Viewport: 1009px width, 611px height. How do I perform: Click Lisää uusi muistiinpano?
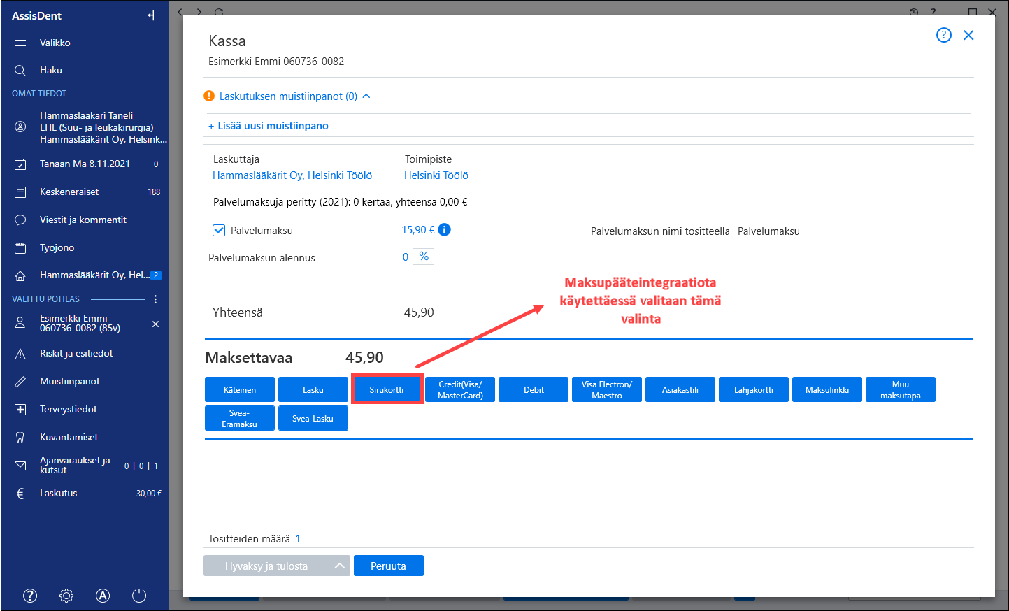269,126
